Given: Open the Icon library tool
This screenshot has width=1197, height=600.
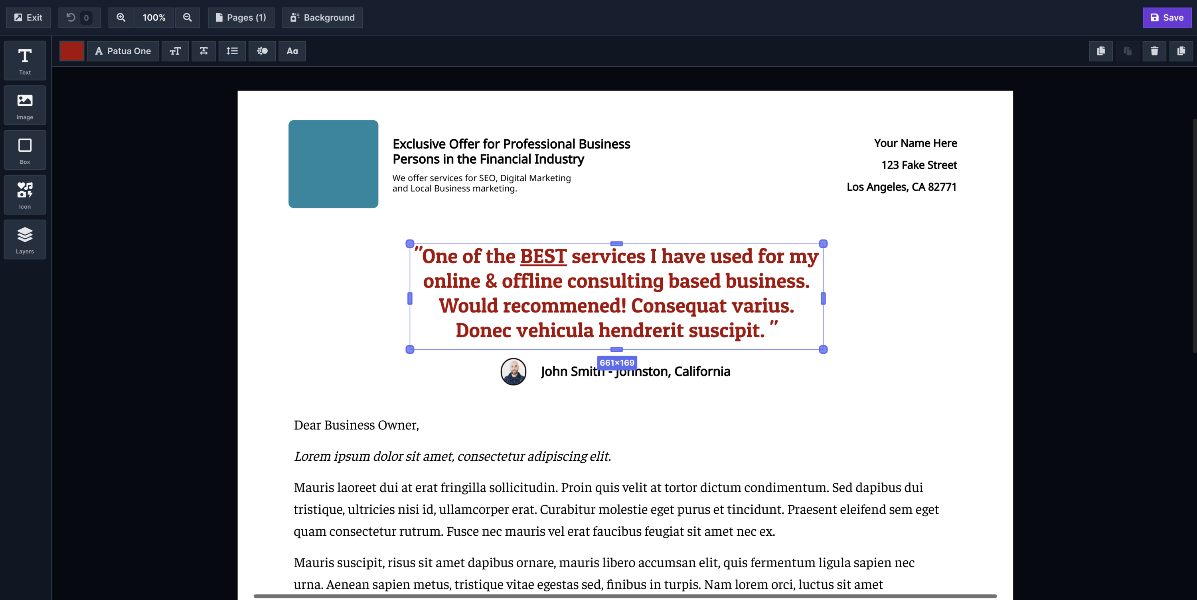Looking at the screenshot, I should 25,195.
